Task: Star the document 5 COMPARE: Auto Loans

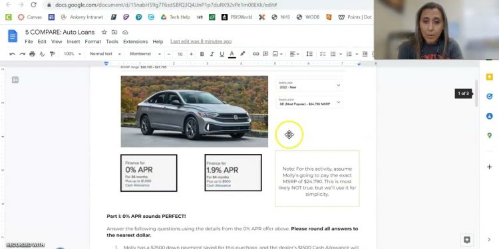Action: [x=104, y=32]
